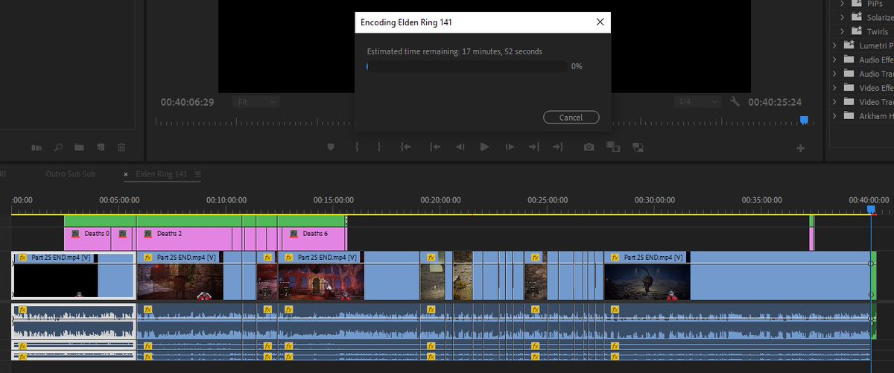894x373 pixels.
Task: Expand the Audio Transitions folder
Action: (x=834, y=74)
